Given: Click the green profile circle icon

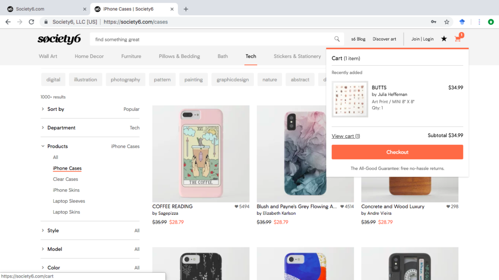Looking at the screenshot, I should coord(491,22).
